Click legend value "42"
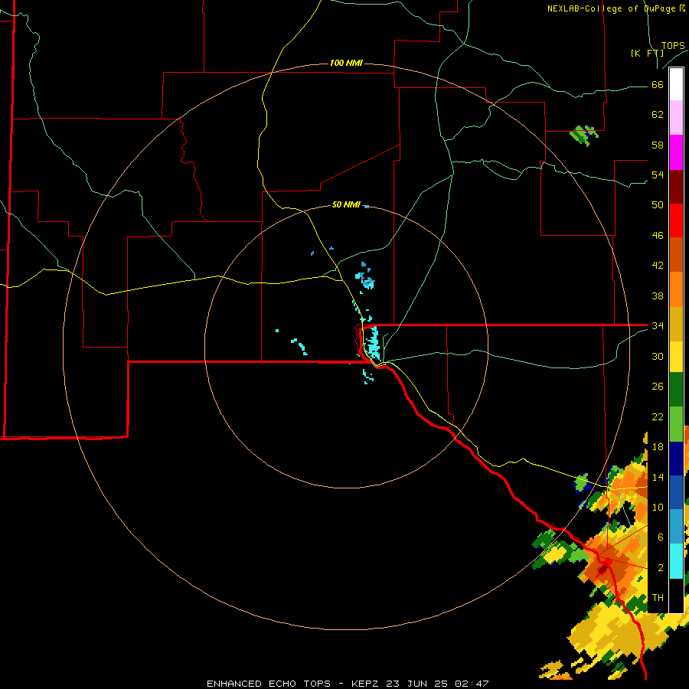 click(658, 265)
